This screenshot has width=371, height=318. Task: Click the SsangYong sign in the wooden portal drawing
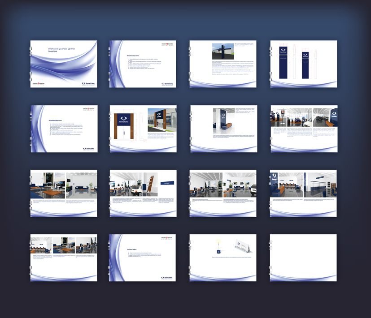[123, 119]
